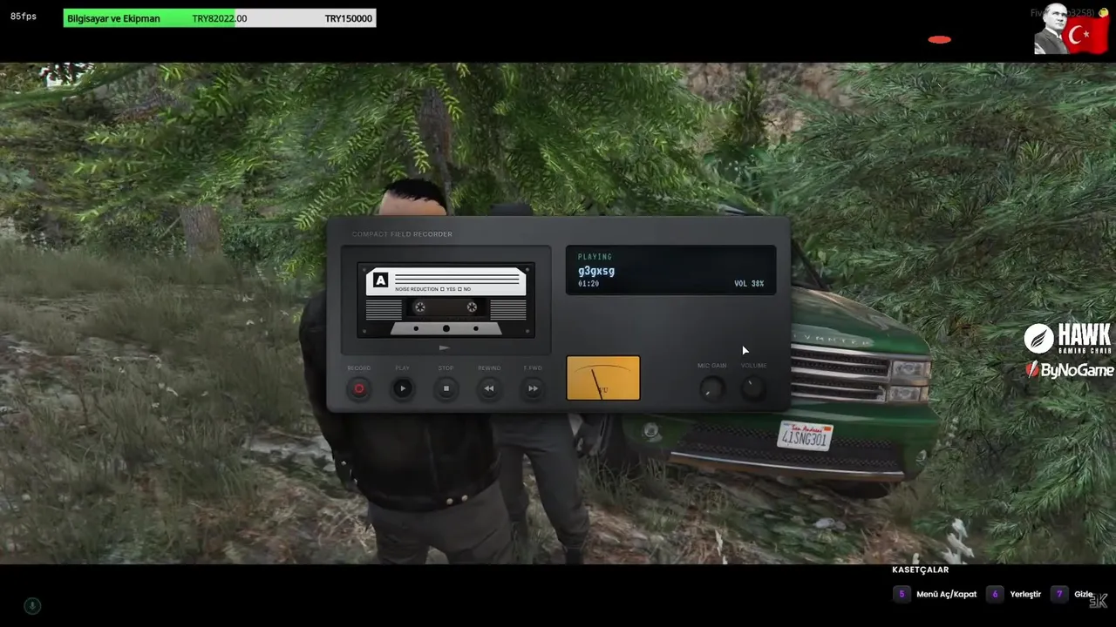
Task: Click the Menü Aç/Kapat label
Action: tap(947, 594)
